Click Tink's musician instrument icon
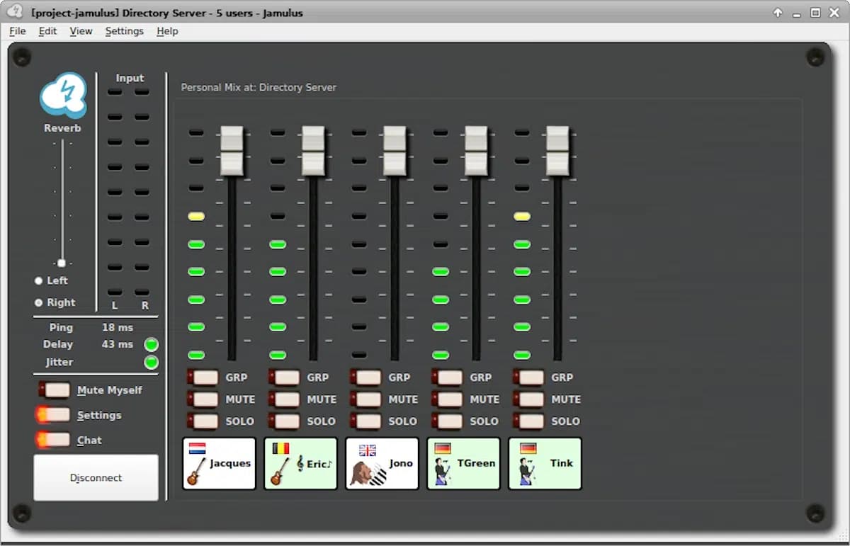Image resolution: width=850 pixels, height=546 pixels. (x=527, y=472)
